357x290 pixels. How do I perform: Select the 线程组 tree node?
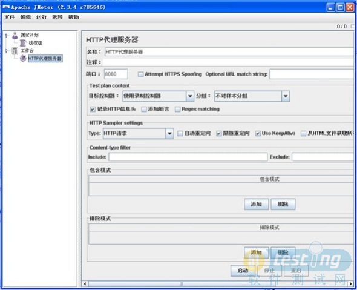coord(35,43)
